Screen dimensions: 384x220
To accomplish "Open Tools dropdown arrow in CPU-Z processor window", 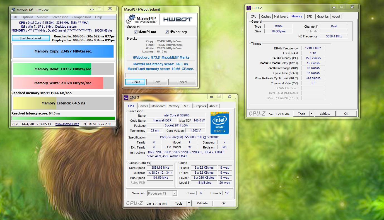I will (x=189, y=203).
